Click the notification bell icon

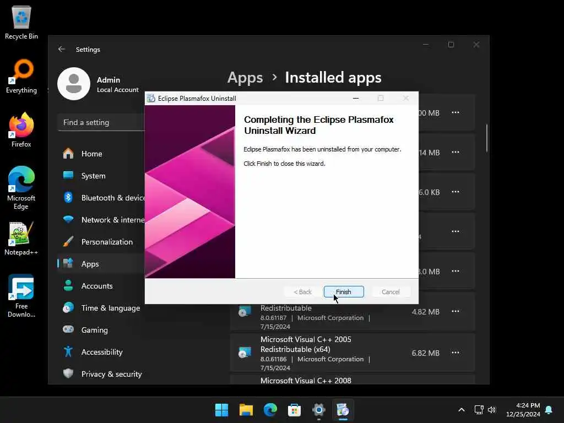[549, 410]
